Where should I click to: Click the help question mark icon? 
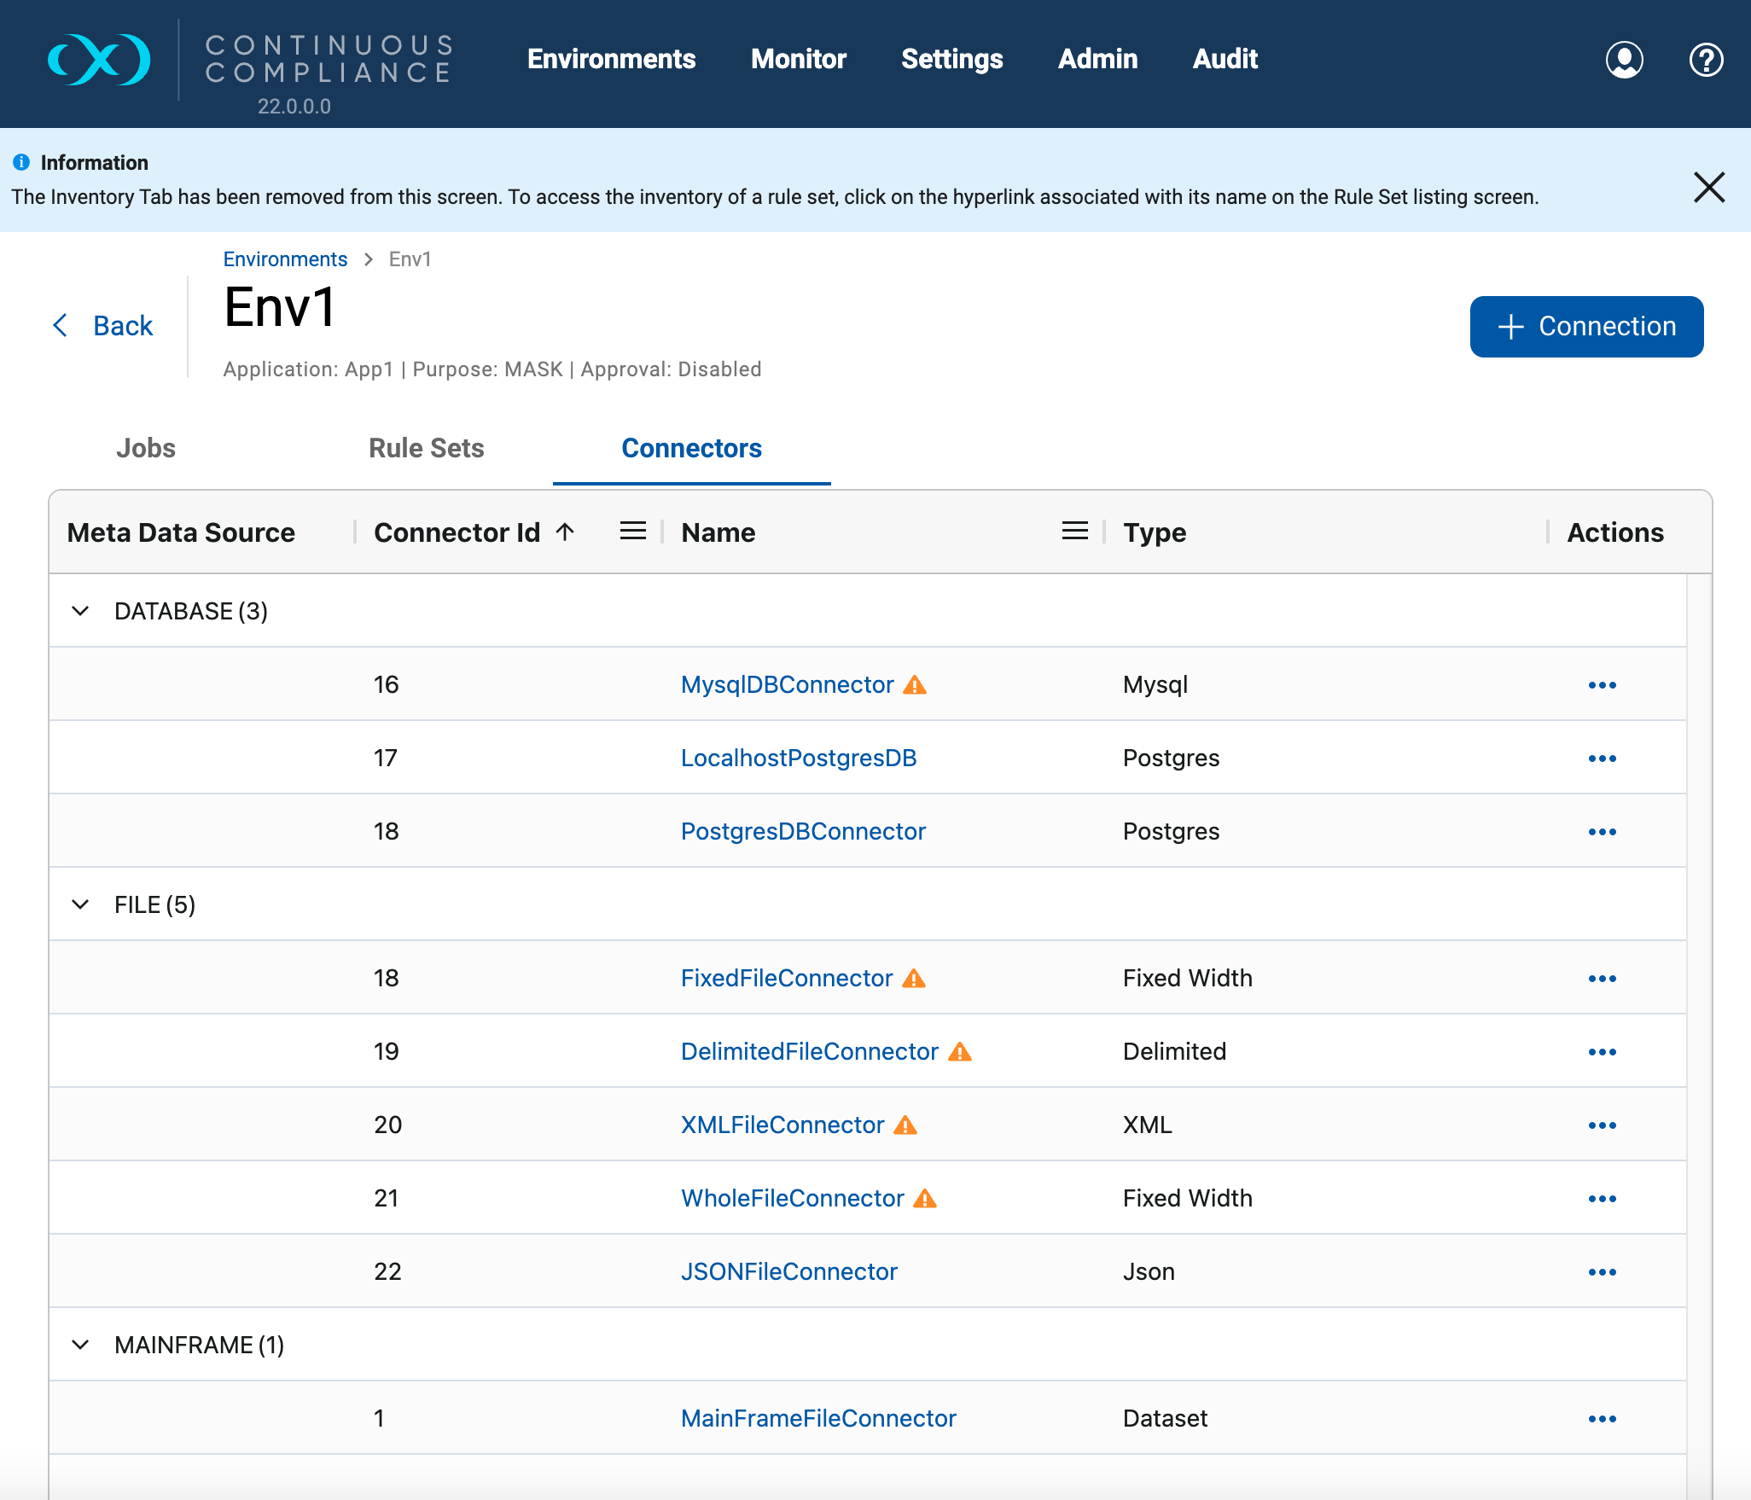click(1706, 60)
